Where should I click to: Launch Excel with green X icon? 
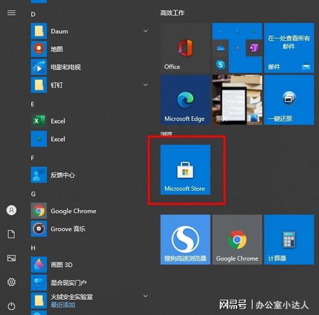(x=39, y=121)
